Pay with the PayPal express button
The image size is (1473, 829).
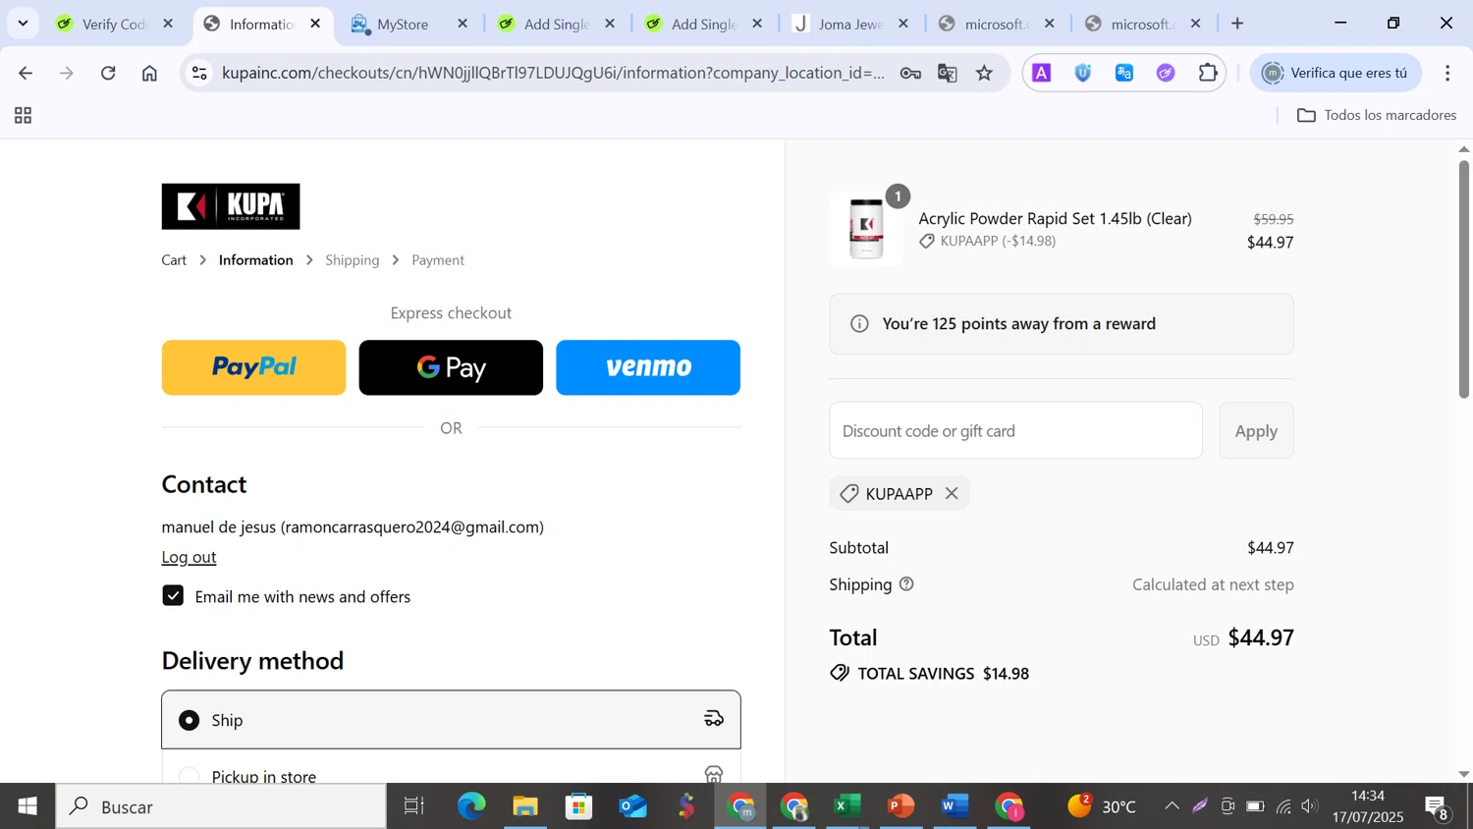(253, 367)
